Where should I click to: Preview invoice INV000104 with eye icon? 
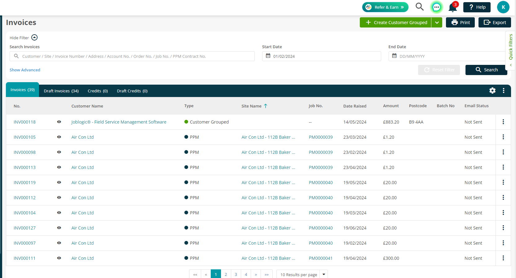pos(59,213)
